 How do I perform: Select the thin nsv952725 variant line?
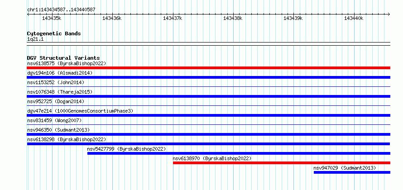[x=209, y=106]
